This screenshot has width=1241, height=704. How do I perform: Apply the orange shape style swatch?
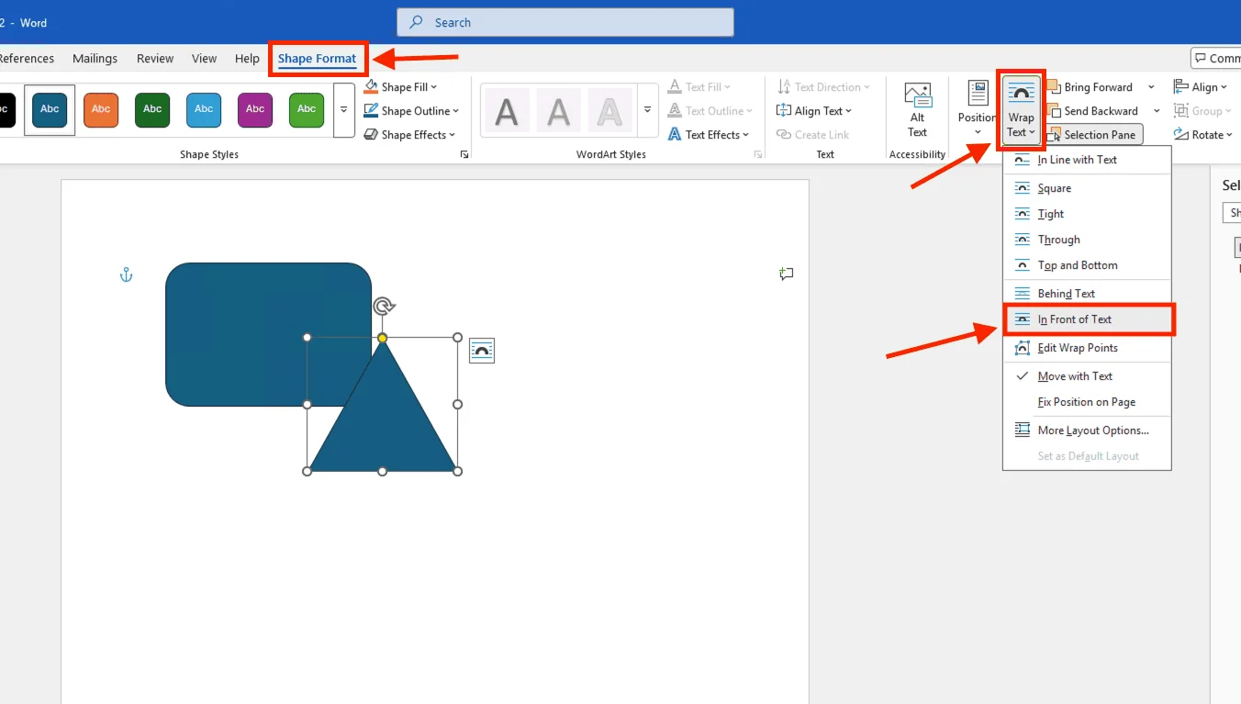(101, 109)
